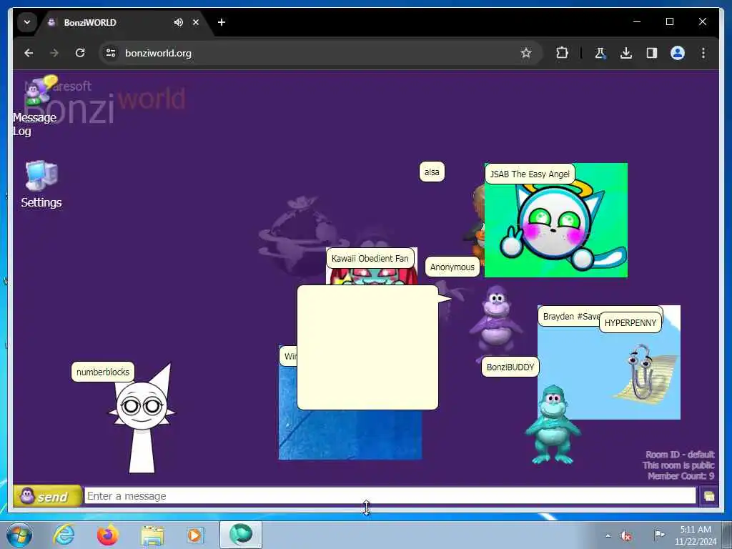
Task: Go forward with browser forward arrow
Action: [54, 53]
